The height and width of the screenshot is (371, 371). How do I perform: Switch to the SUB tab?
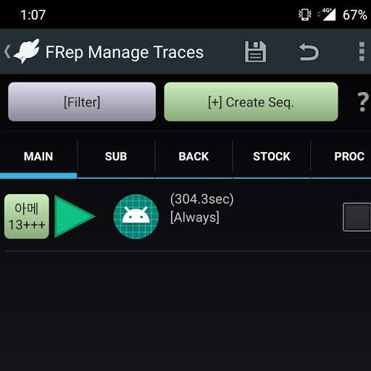(x=116, y=157)
